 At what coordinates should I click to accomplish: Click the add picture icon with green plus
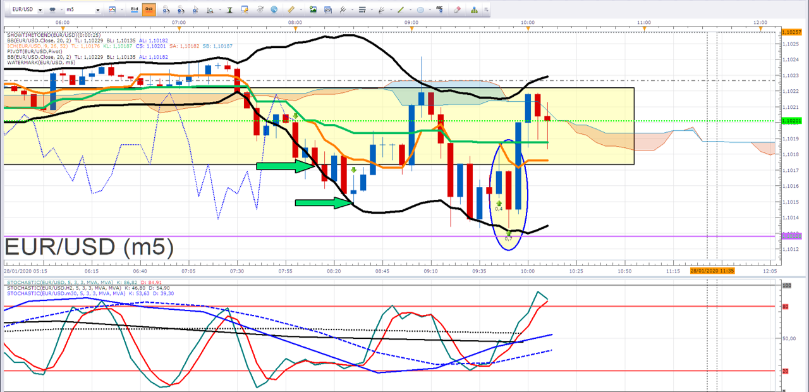pyautogui.click(x=313, y=9)
